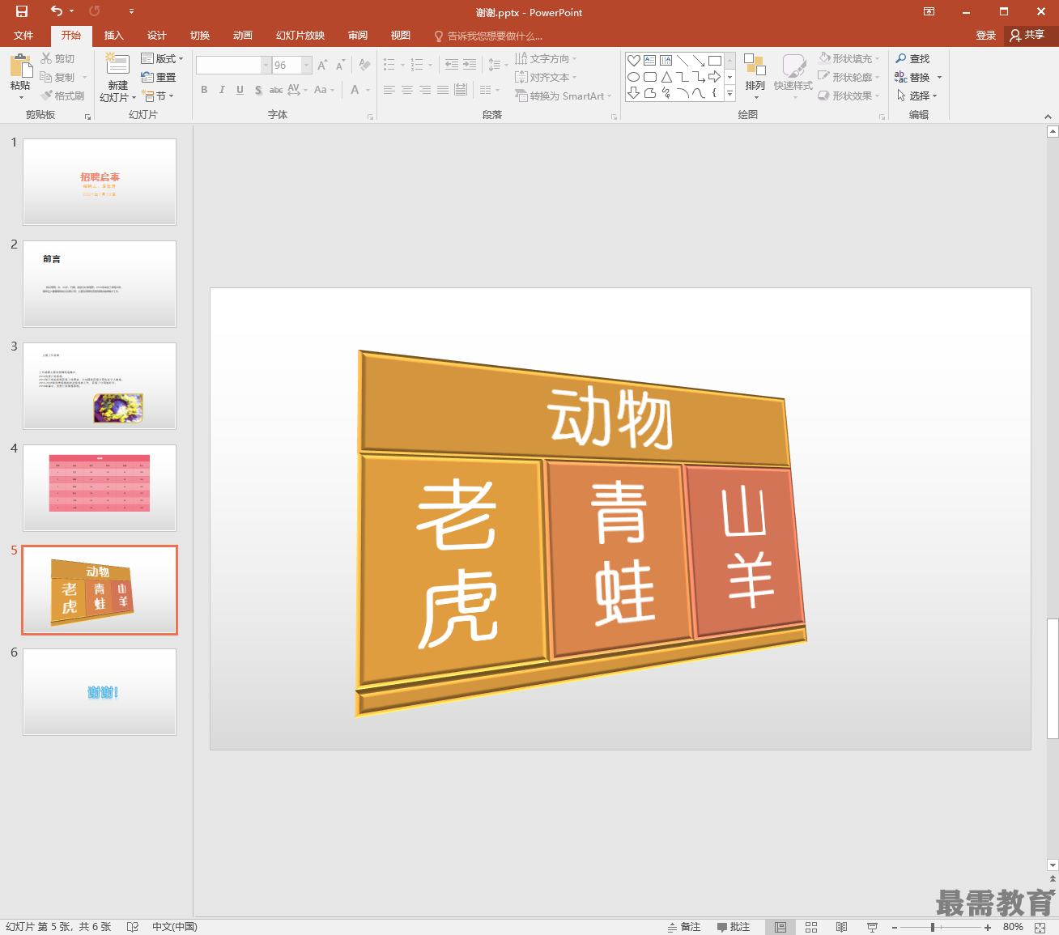
Task: Switch to Reading view icon
Action: pyautogui.click(x=841, y=927)
